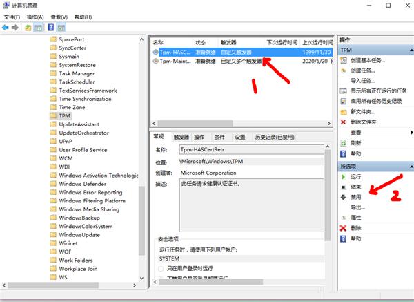Open the 操作(A) menu
Screen dimensions: 414x302
click(35, 17)
